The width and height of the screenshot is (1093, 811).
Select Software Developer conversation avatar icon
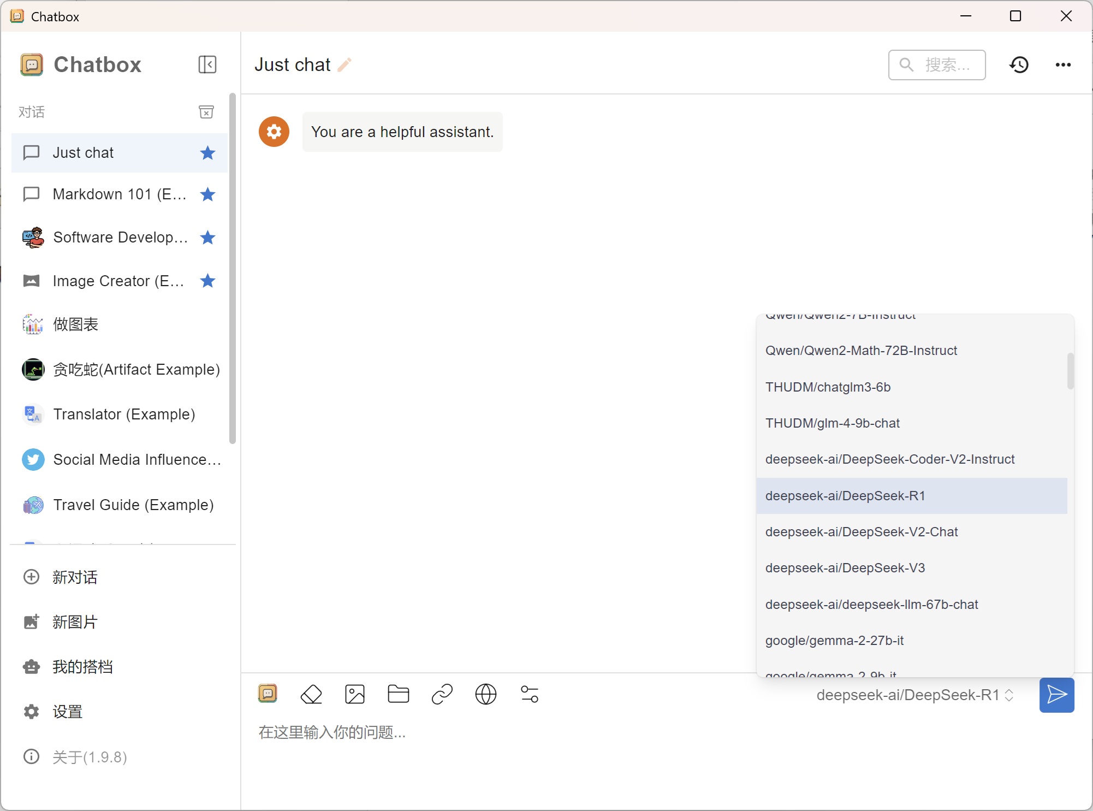[x=33, y=238]
